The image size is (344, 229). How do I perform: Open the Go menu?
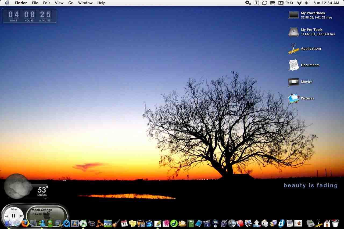click(x=71, y=3)
